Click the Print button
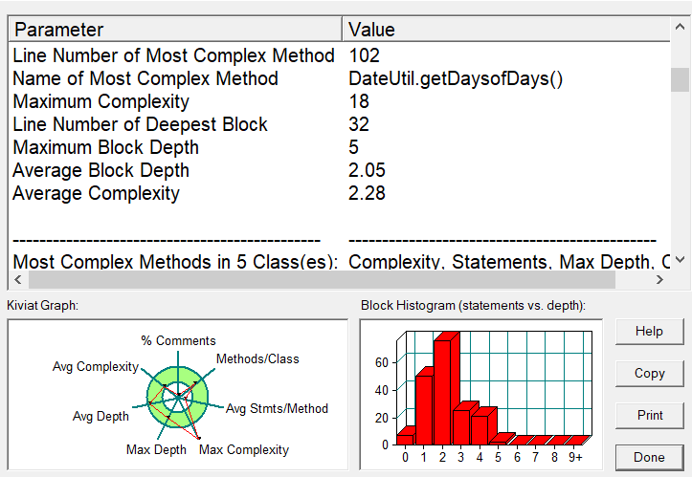Viewport: 692px width, 477px height. (x=649, y=416)
